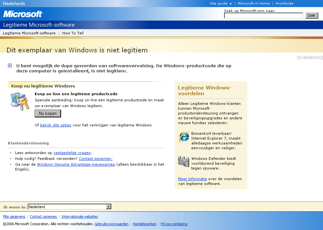Click the Internet Explorer 7 icon
Screen dimensions: 323x230
(184, 136)
